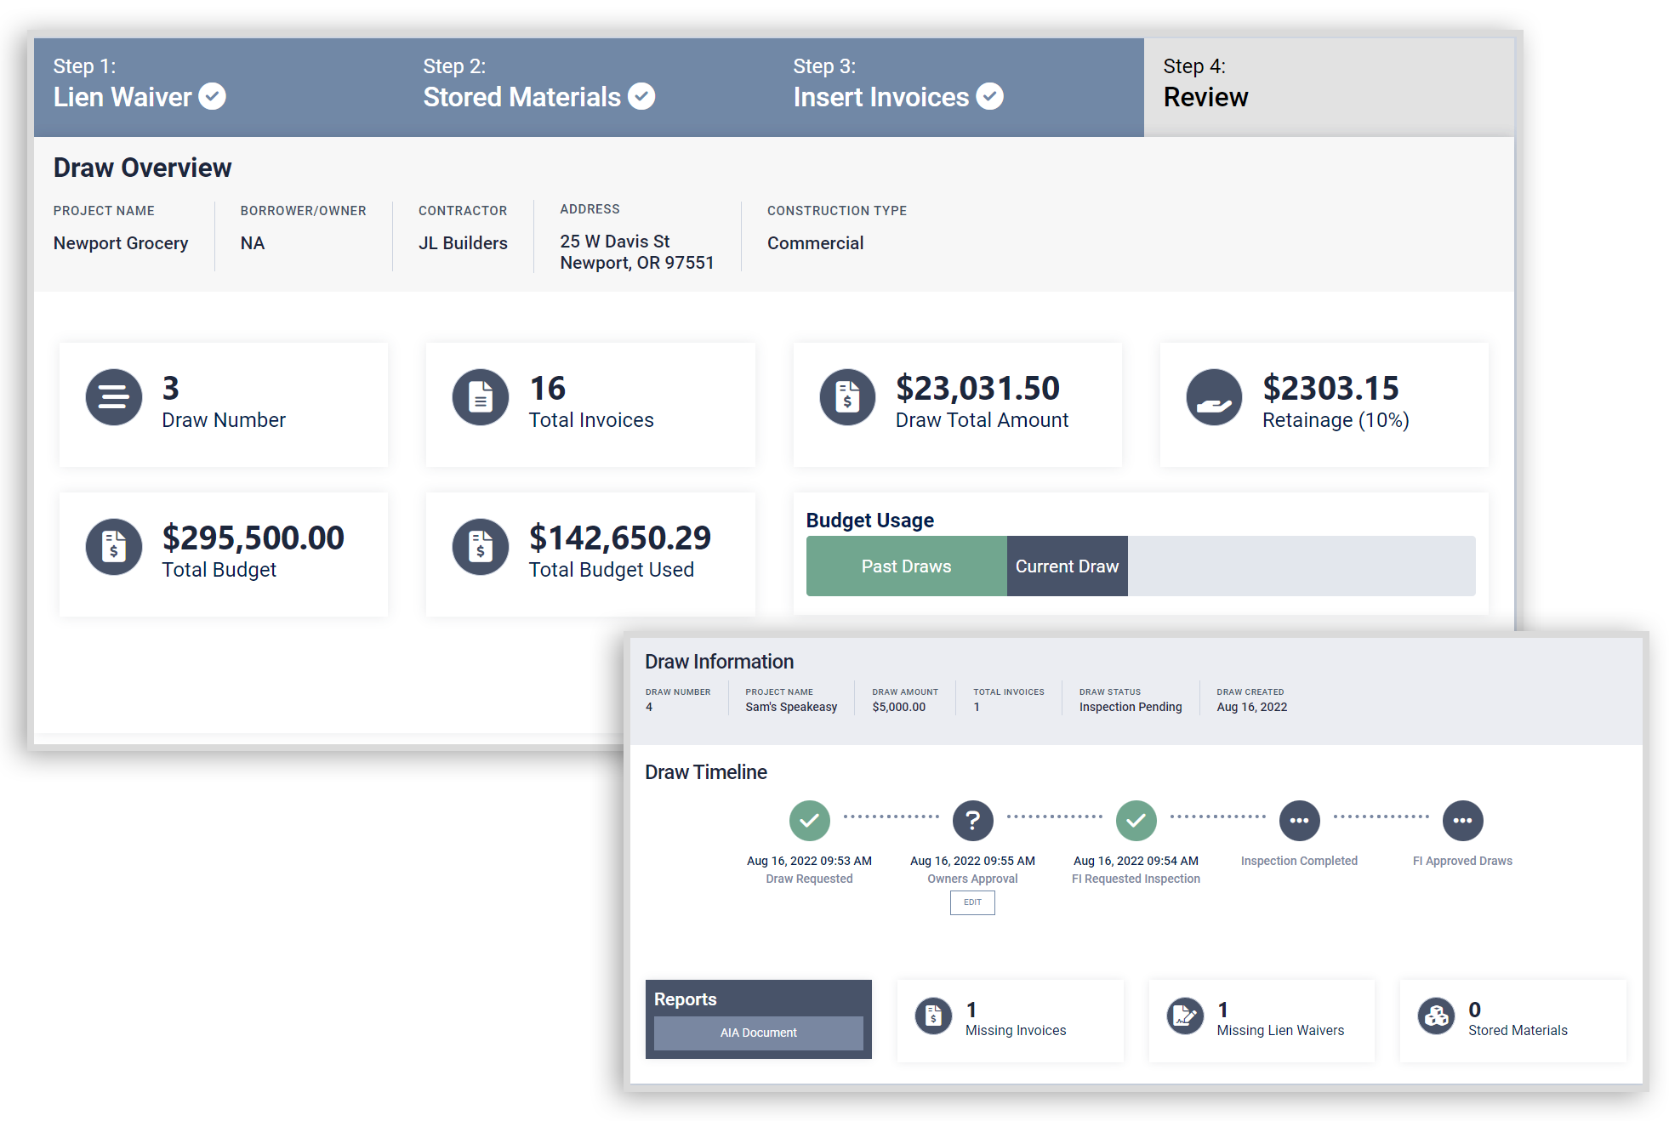Click the Stored Materials boxes icon
Screen dimensions: 1669x1121
(1437, 1016)
